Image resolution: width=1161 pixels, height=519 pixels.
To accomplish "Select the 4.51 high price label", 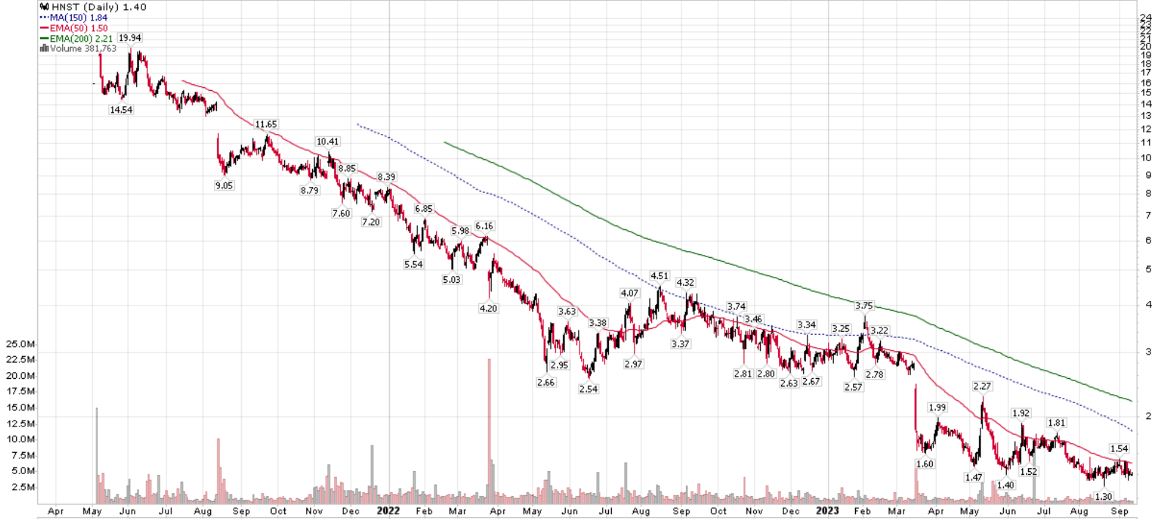I will click(659, 276).
